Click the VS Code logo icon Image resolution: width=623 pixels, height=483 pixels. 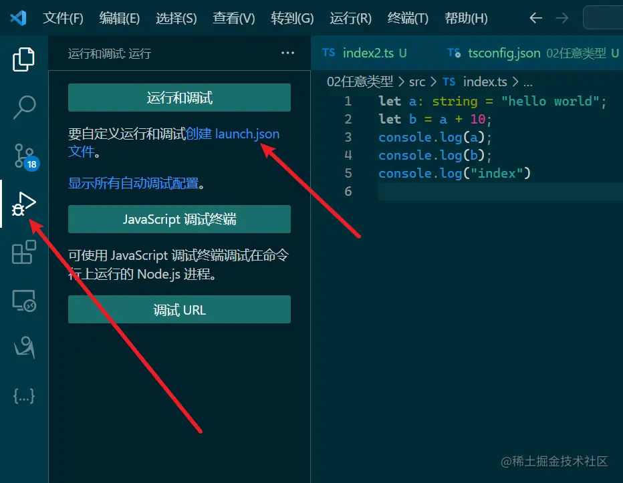(18, 18)
